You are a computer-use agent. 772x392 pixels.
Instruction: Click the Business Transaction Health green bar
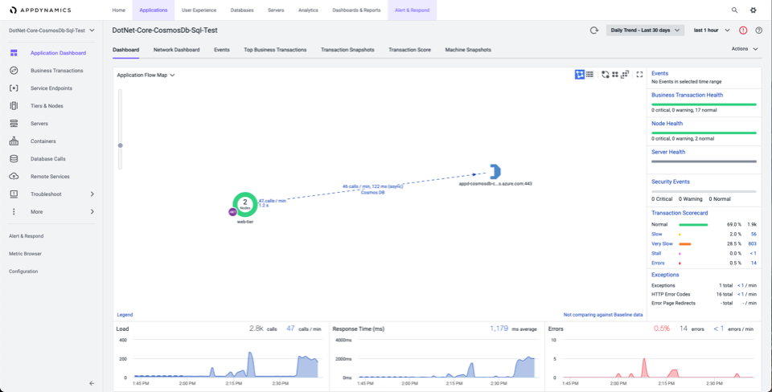click(x=704, y=104)
